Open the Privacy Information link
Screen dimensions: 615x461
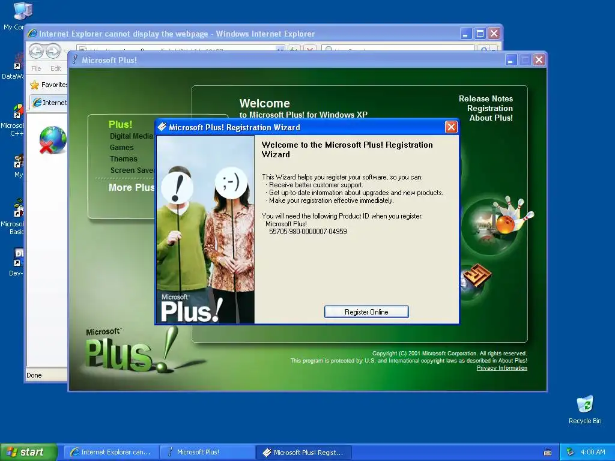point(501,368)
